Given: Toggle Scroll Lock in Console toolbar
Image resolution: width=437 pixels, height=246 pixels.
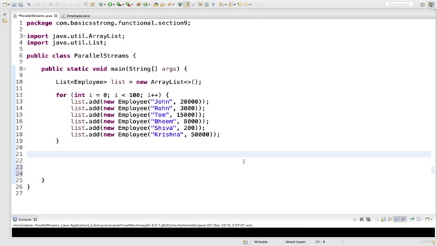Looking at the screenshot, I should coord(383,219).
